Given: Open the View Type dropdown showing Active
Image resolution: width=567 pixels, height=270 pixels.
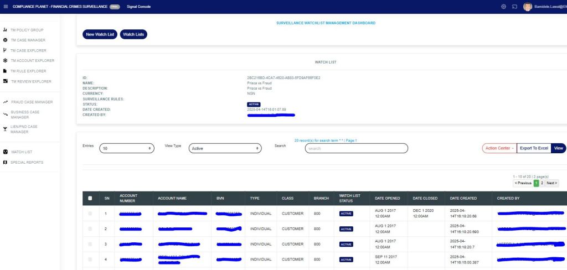Looking at the screenshot, I should pos(224,148).
